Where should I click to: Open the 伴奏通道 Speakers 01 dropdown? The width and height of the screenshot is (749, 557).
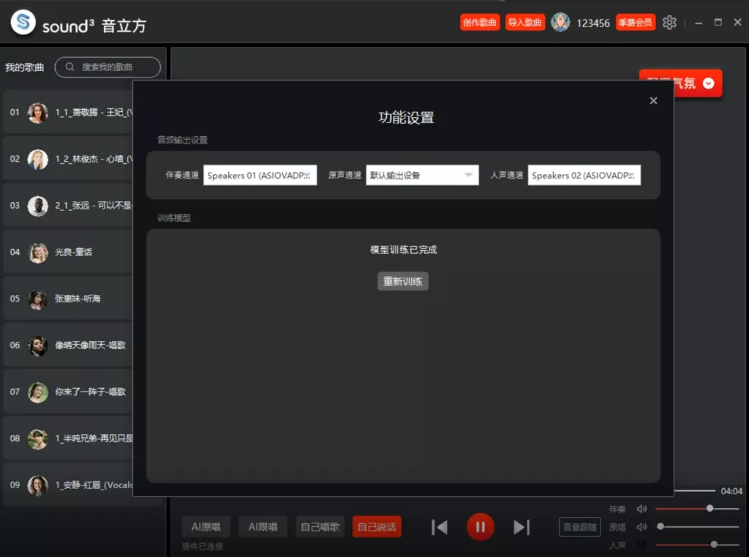pos(260,176)
